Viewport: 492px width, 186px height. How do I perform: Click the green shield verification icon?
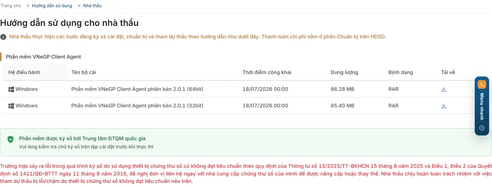pyautogui.click(x=10, y=139)
